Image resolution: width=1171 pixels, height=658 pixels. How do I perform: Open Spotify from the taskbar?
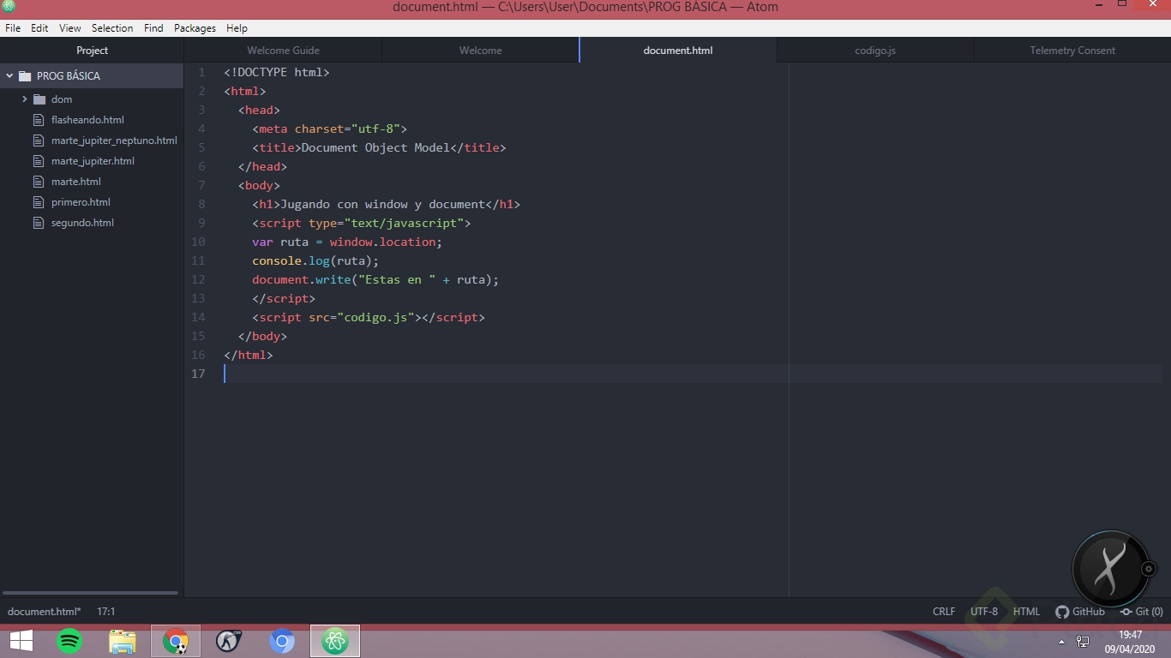point(69,641)
